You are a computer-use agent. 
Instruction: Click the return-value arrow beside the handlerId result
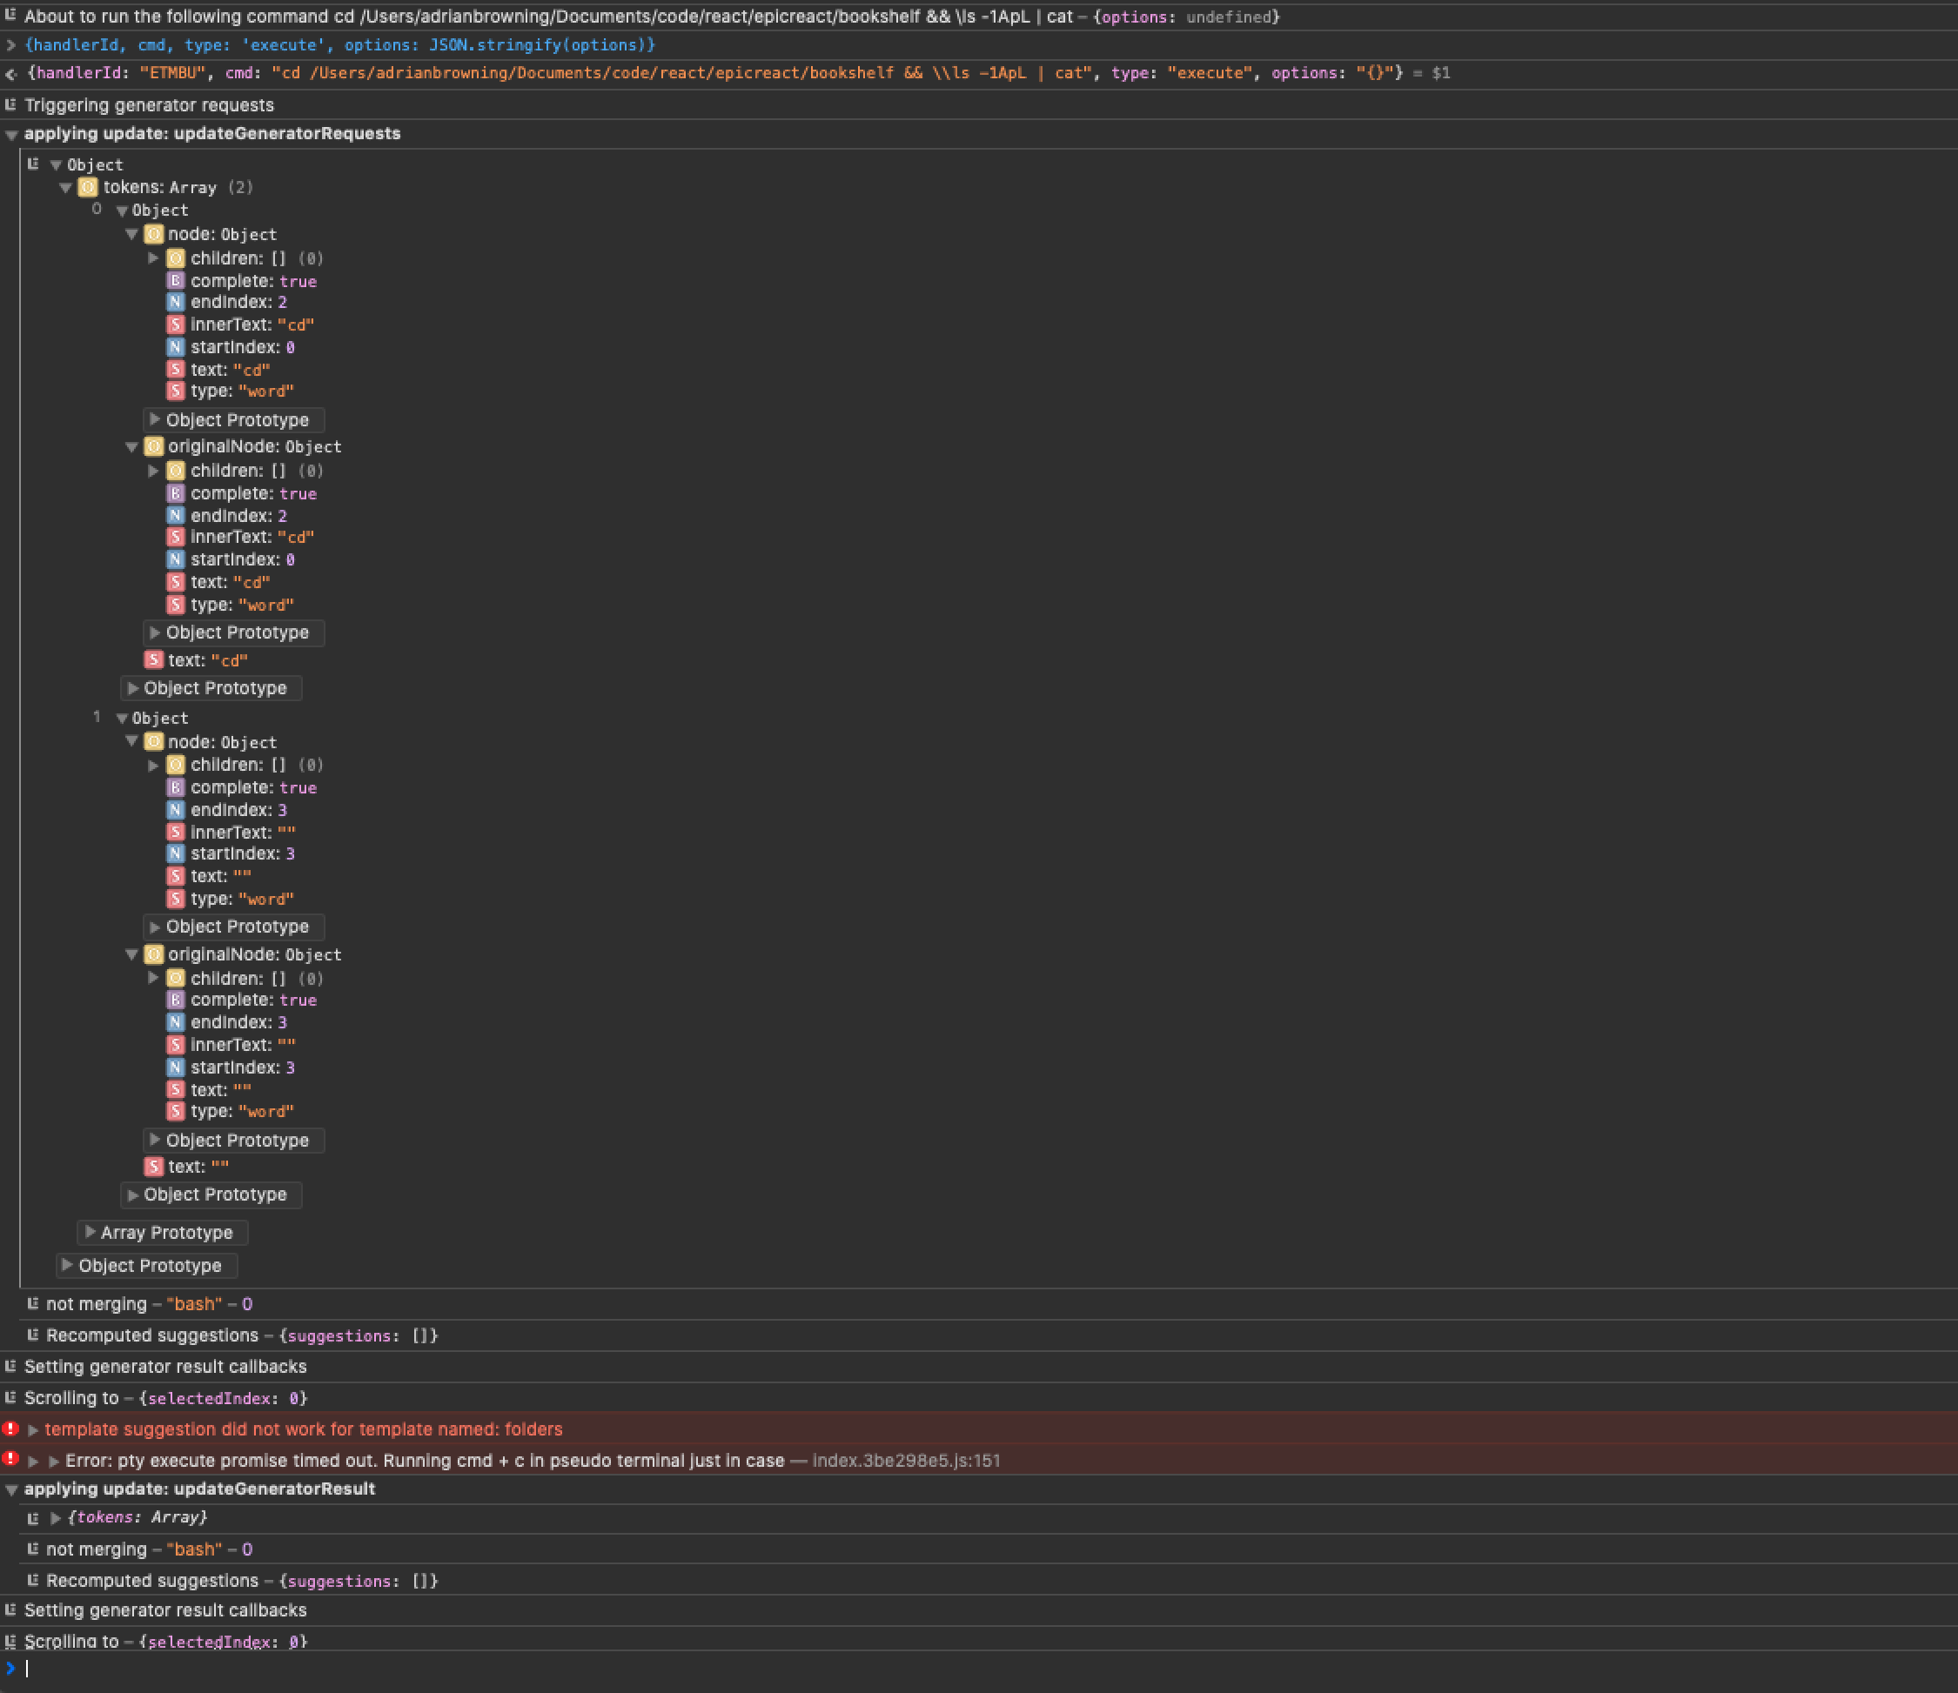coord(10,73)
